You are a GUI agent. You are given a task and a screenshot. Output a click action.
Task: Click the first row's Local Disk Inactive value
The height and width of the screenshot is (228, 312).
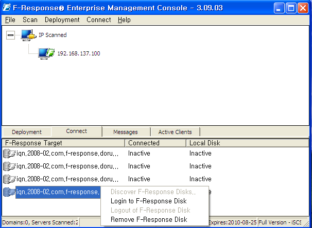coord(200,154)
